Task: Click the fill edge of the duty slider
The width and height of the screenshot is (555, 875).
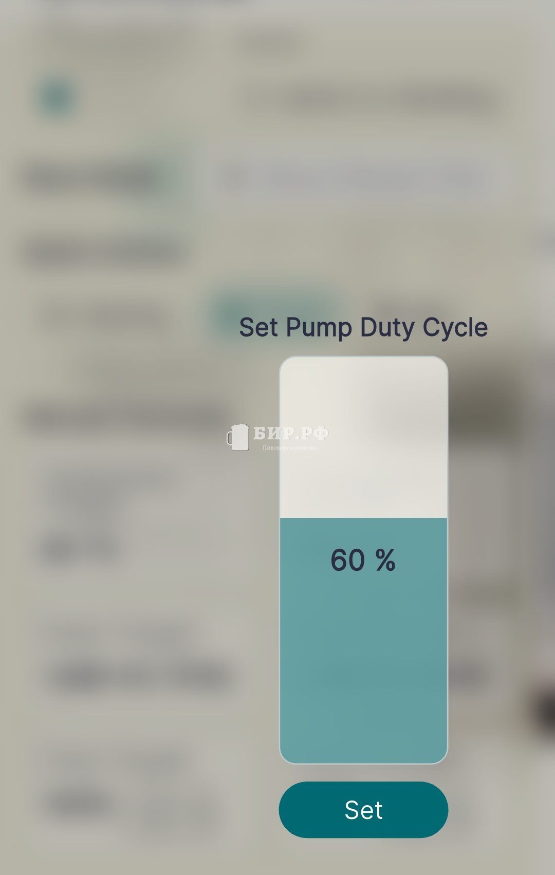Action: [363, 518]
